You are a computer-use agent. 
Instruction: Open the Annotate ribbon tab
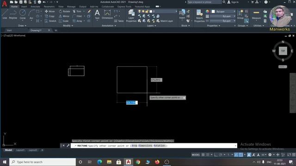point(35,6)
